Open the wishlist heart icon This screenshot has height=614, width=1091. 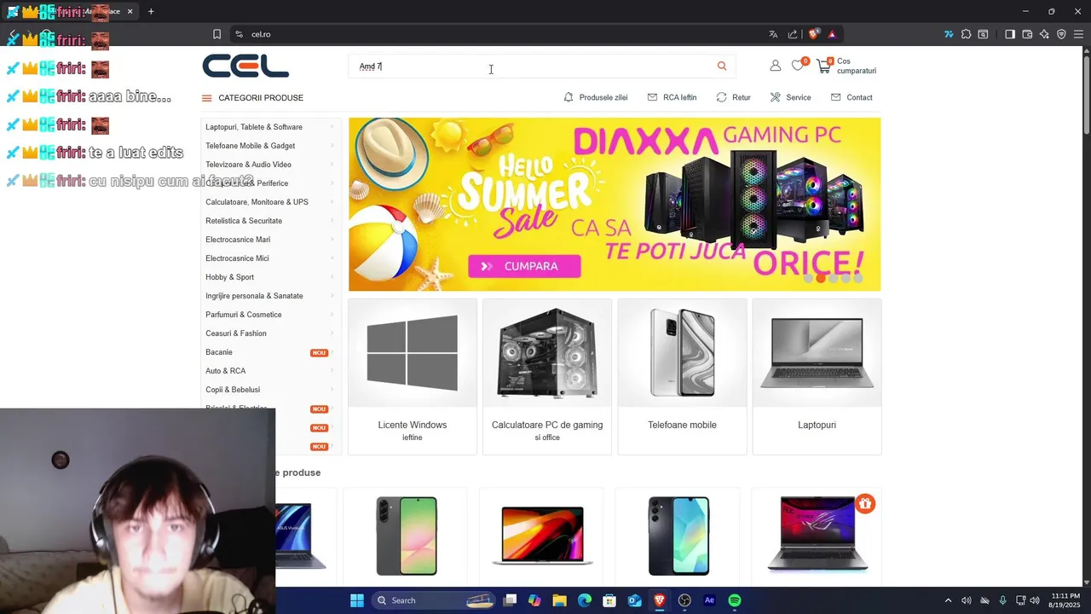[798, 66]
